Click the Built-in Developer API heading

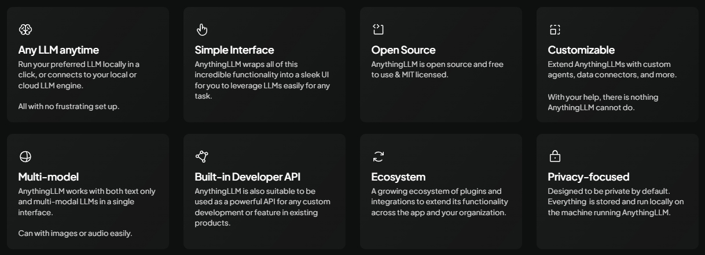click(x=247, y=177)
